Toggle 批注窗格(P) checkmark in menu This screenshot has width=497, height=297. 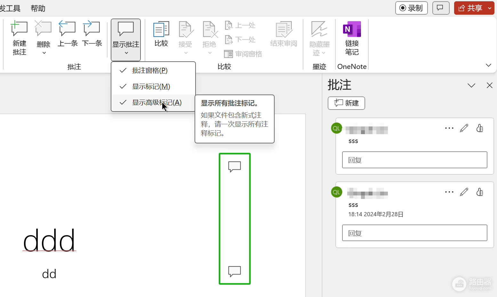(x=123, y=70)
